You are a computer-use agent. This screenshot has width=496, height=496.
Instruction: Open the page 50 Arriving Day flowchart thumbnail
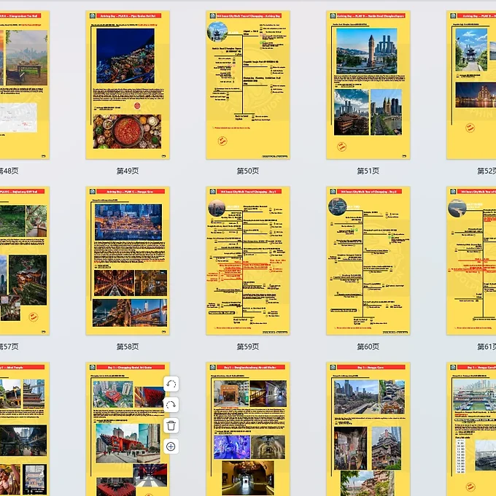(x=248, y=85)
